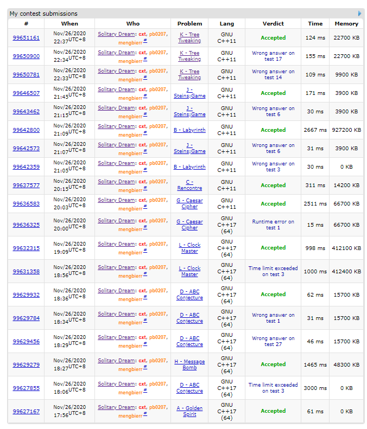Click the # icon in submission 99651161 row
The height and width of the screenshot is (429, 367).
(x=145, y=42)
